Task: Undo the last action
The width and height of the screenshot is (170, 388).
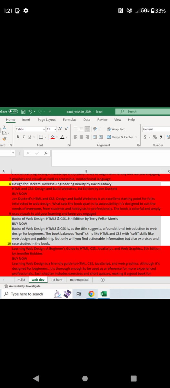Action: (x=30, y=112)
